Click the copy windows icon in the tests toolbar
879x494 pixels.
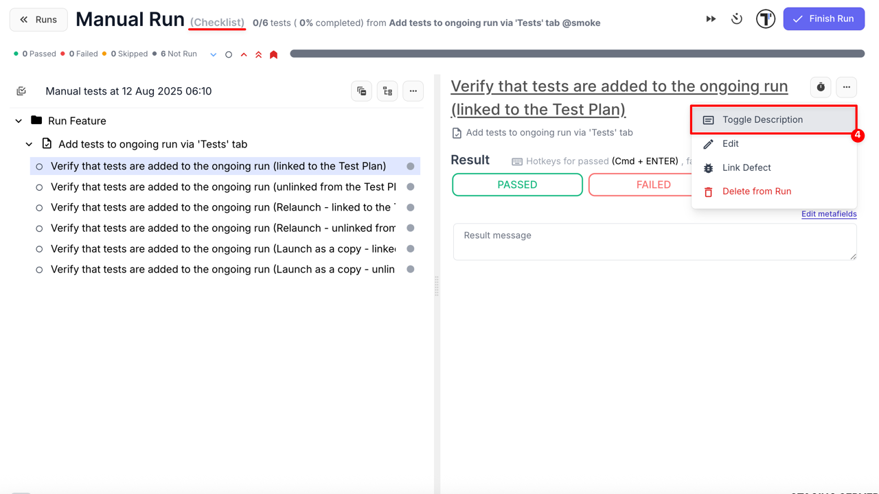pyautogui.click(x=361, y=91)
